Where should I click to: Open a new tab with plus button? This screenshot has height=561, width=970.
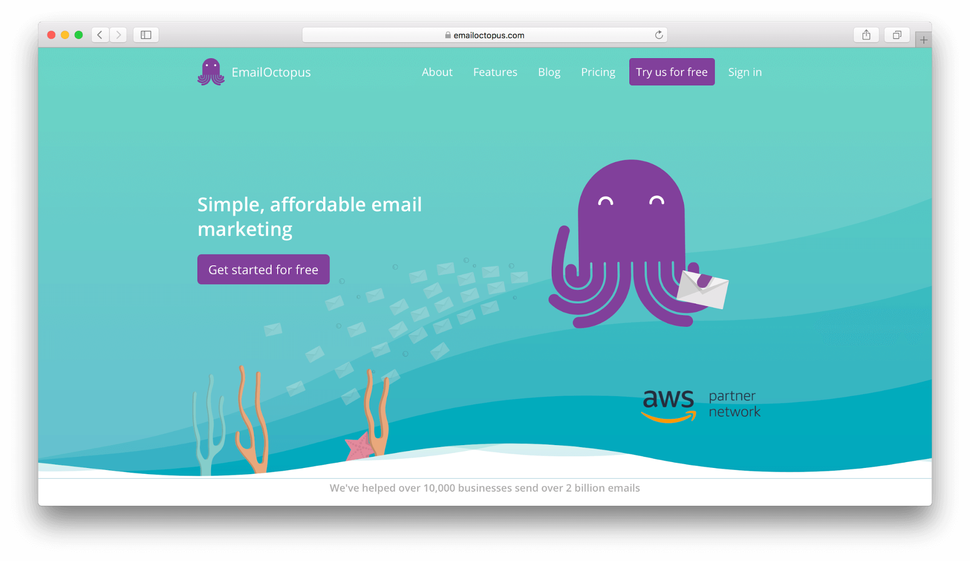[923, 40]
